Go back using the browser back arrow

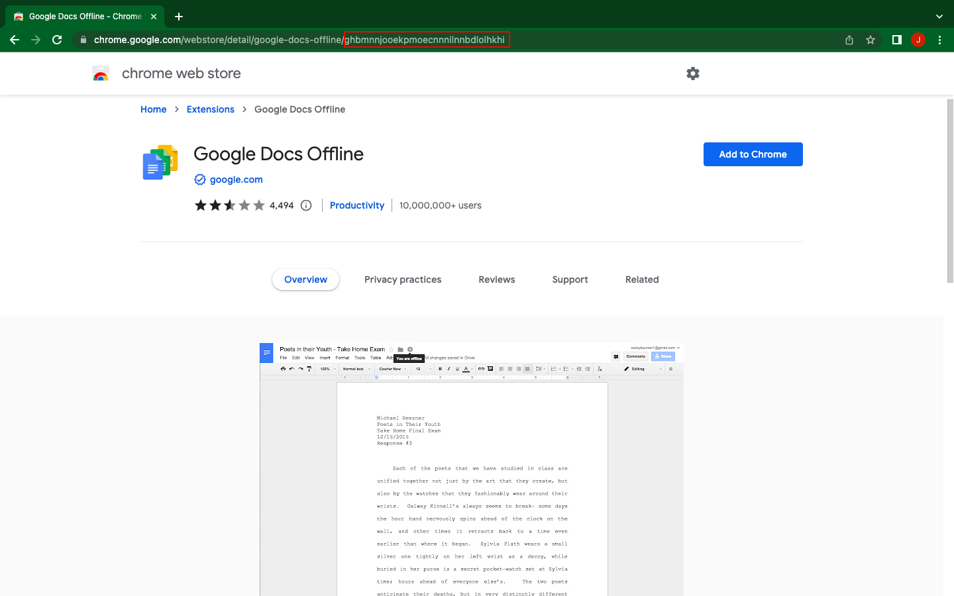click(x=15, y=40)
